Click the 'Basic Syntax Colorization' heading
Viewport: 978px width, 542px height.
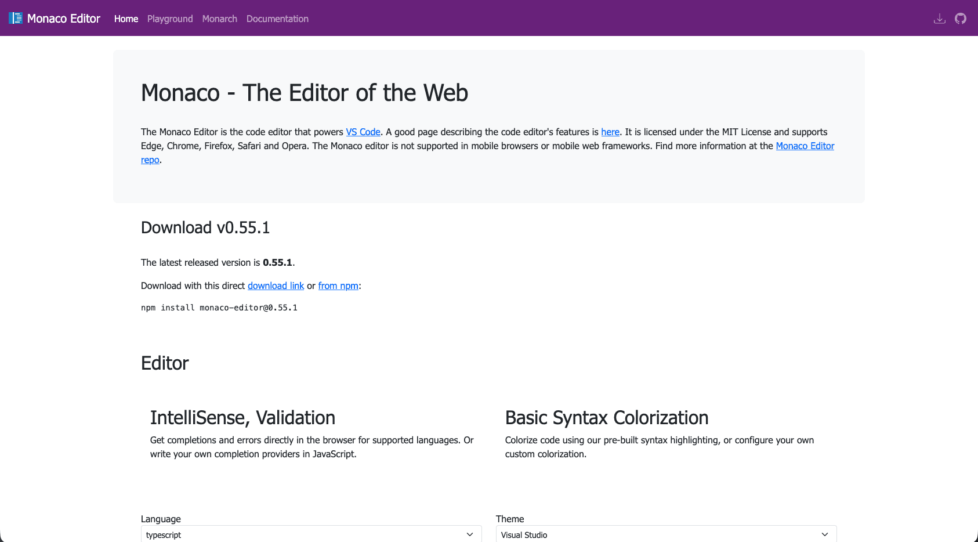(x=607, y=418)
